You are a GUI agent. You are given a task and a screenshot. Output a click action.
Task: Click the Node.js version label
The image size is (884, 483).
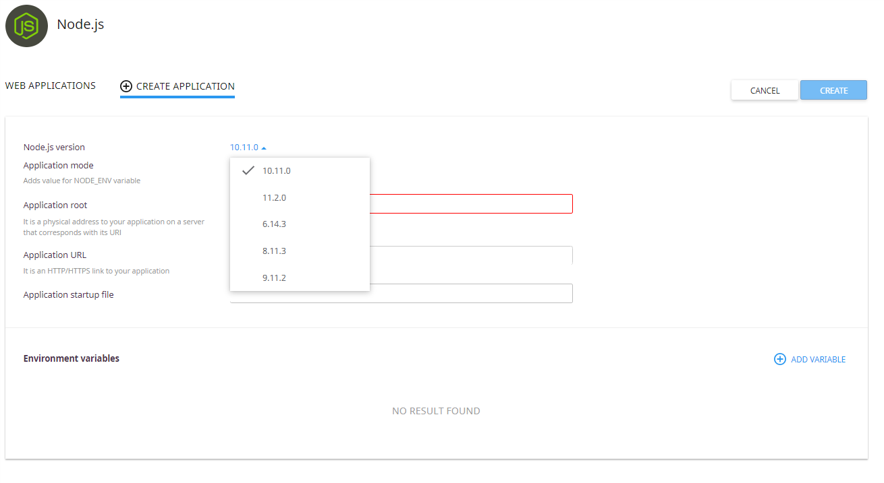(x=54, y=147)
